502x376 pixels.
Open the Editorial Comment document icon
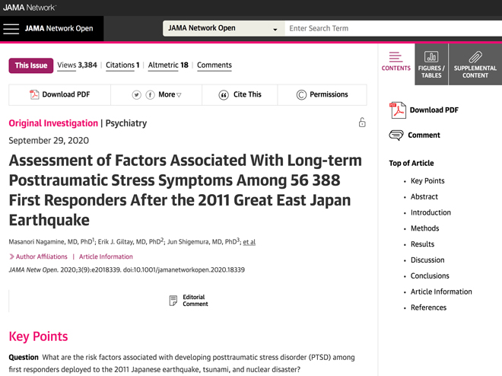[x=173, y=301]
